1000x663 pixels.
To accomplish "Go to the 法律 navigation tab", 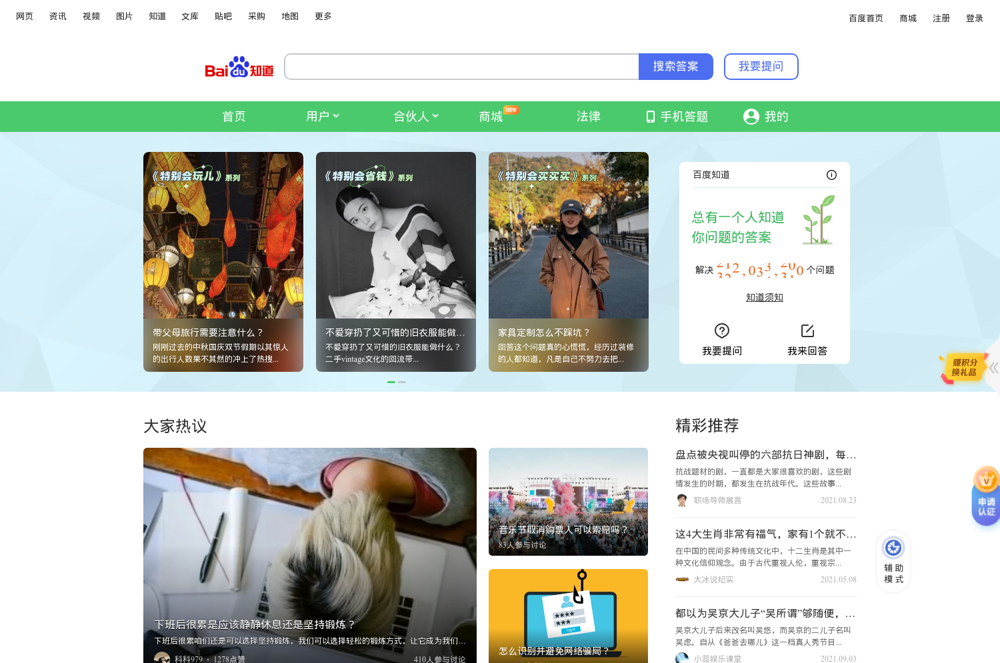I will point(588,117).
